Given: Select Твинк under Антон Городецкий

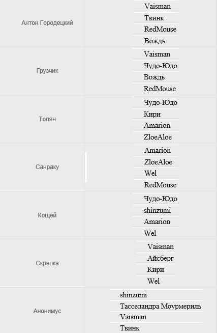Looking at the screenshot, I should pos(154,18).
